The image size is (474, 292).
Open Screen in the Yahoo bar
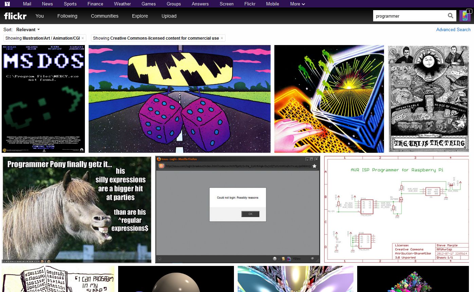(226, 4)
